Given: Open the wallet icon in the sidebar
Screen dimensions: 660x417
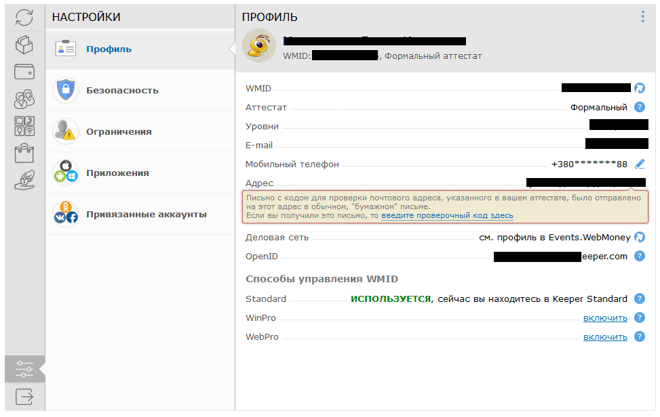Looking at the screenshot, I should [x=24, y=72].
